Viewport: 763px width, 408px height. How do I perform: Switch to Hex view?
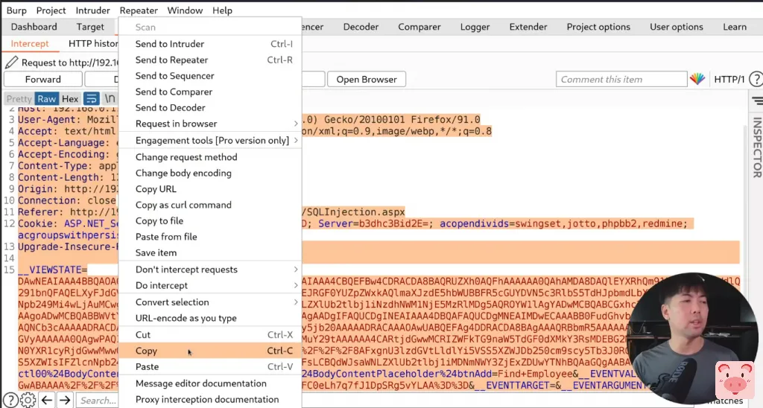70,99
